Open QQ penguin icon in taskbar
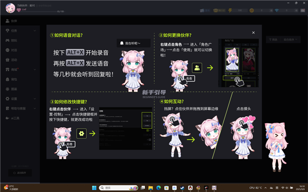Image resolution: width=308 pixels, height=192 pixels. point(190,188)
